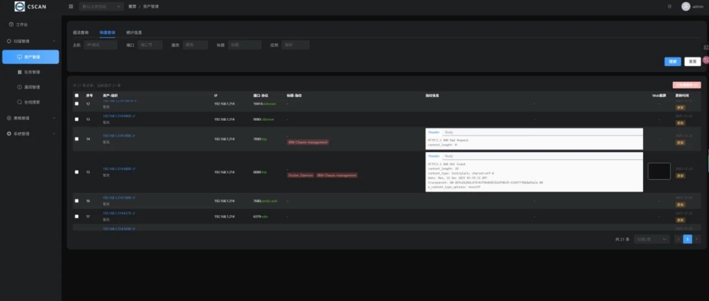This screenshot has height=301, width=709.
Task: Focus the 端口 port input field
Action: (150, 45)
